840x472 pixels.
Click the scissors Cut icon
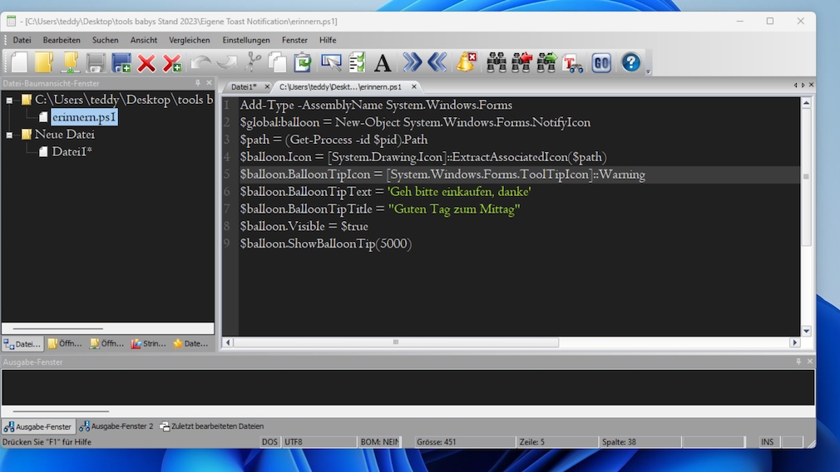[254, 62]
